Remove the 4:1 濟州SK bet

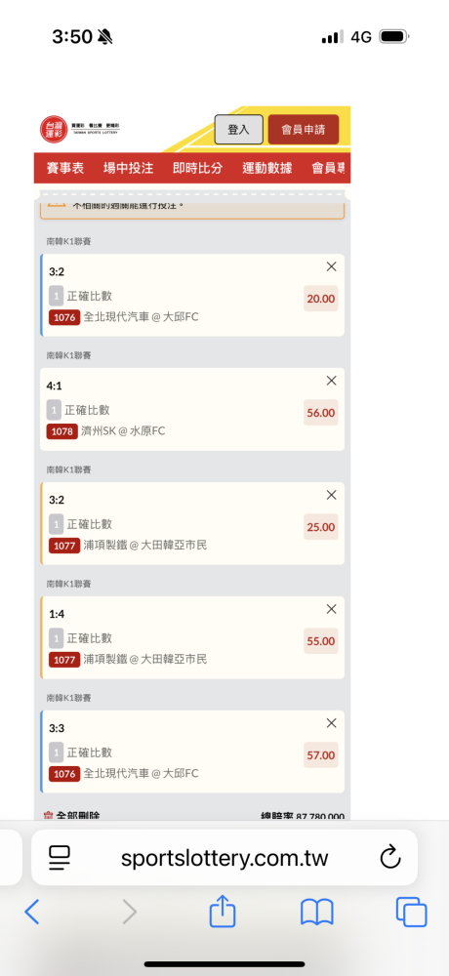click(331, 381)
